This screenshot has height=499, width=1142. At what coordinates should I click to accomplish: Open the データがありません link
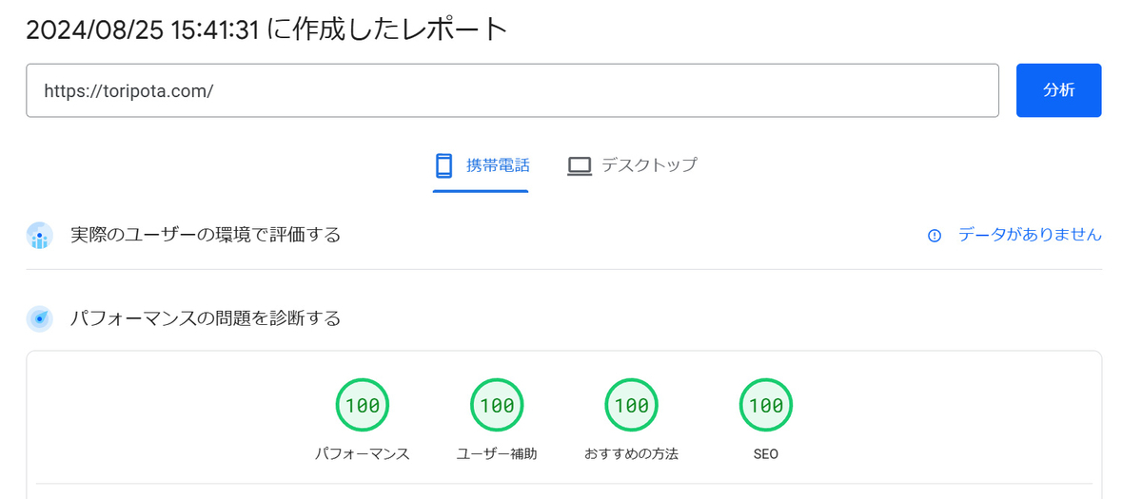(1030, 235)
